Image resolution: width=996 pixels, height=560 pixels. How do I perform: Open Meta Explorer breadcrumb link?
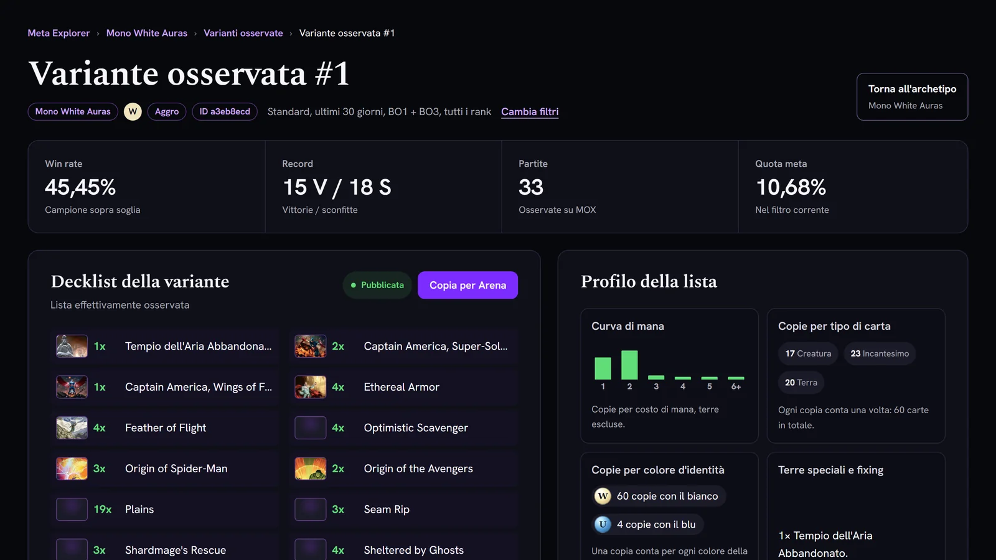[59, 33]
